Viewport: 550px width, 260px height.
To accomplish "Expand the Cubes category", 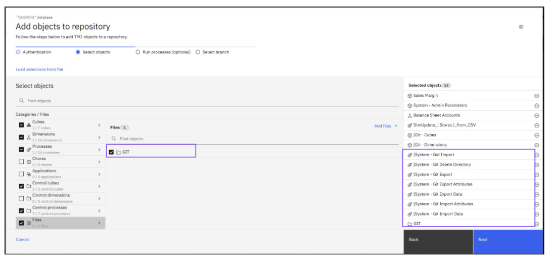I will pos(99,125).
